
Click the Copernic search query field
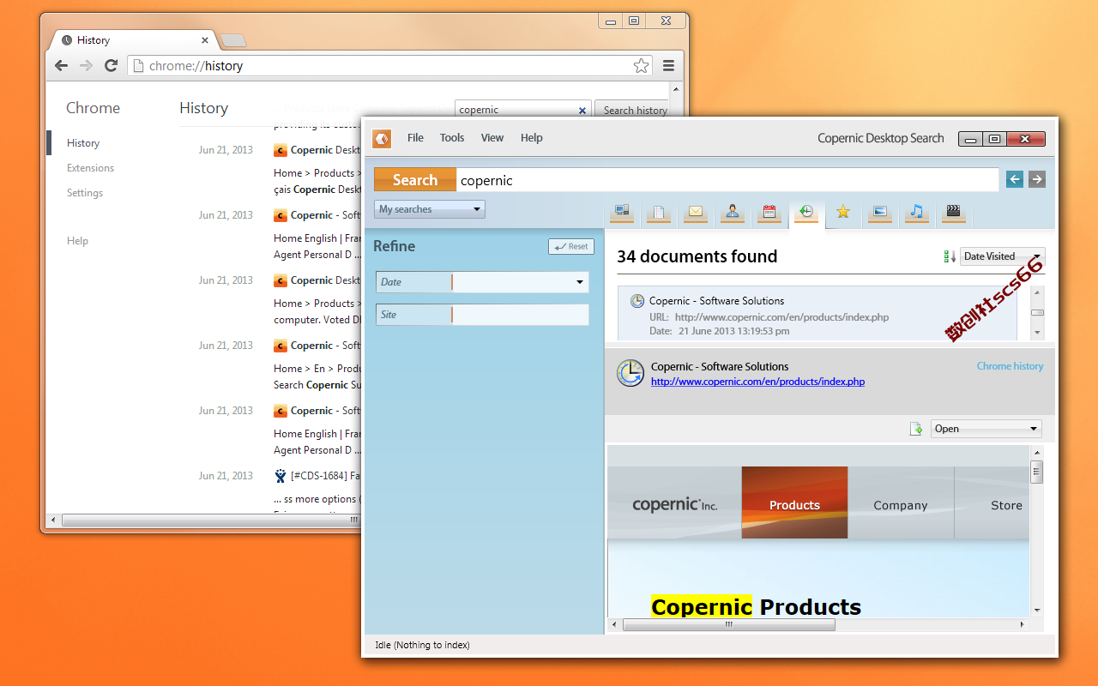[x=727, y=180]
